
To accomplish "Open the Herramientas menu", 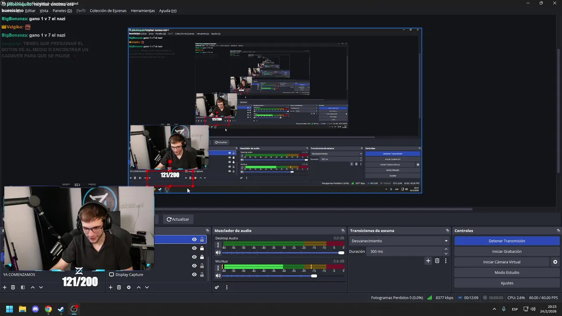I will click(143, 11).
